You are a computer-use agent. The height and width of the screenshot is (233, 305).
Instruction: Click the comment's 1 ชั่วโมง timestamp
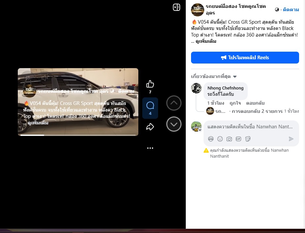[x=216, y=103]
